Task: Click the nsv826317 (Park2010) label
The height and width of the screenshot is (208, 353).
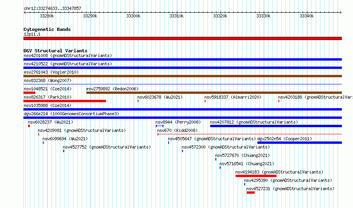Action: pos(48,97)
